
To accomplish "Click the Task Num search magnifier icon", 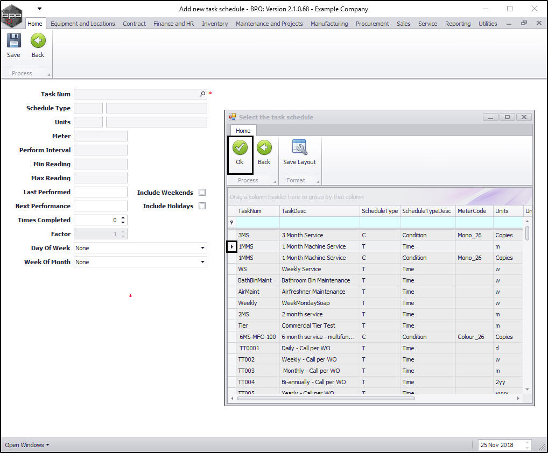I will click(x=202, y=94).
